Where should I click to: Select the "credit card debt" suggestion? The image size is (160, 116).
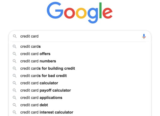(x=34, y=105)
